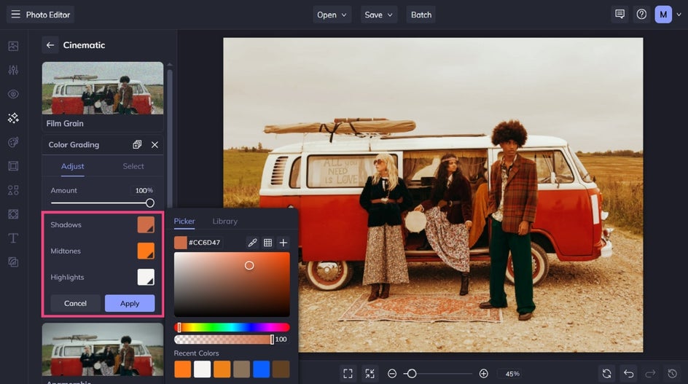688x384 pixels.
Task: Add color with the plus icon in picker
Action: tap(284, 243)
